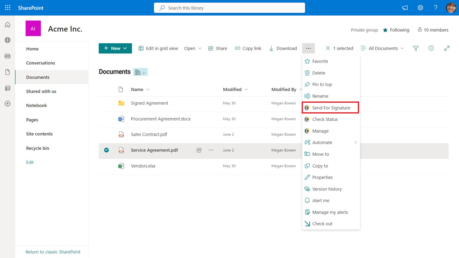Viewport: 459px width, 258px height.
Task: Open the Settings gear icon
Action: coord(420,8)
